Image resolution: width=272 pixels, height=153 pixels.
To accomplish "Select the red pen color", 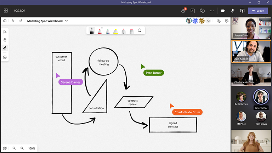I will tap(100, 31).
